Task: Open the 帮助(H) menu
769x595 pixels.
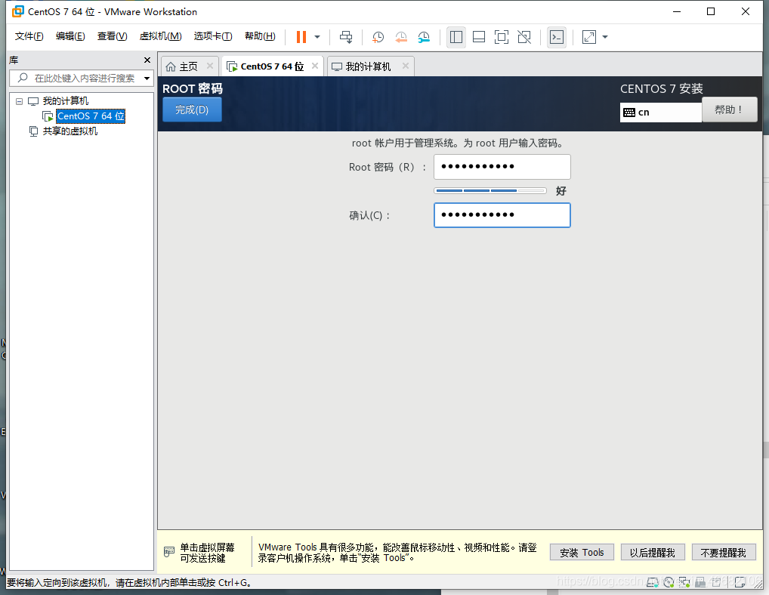Action: 260,36
